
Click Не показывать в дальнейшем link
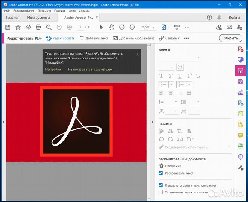pos(90,69)
